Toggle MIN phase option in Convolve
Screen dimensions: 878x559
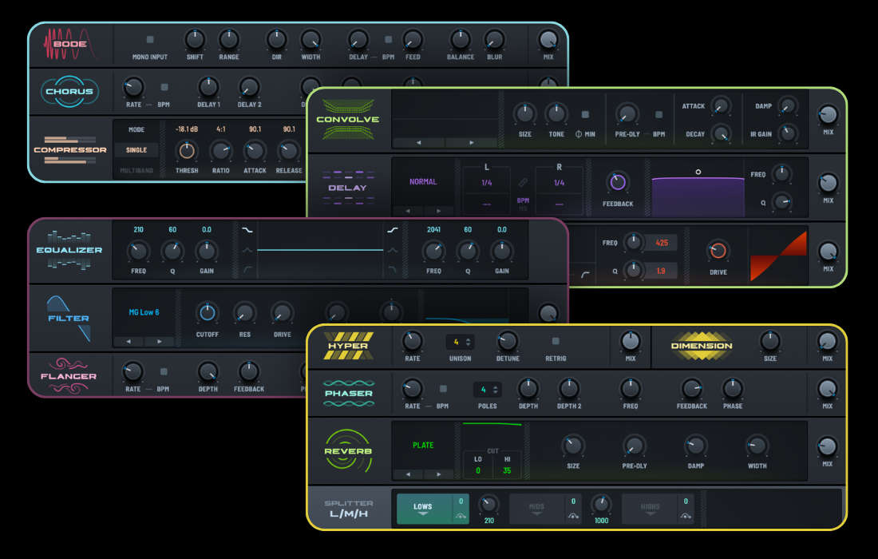coord(585,114)
